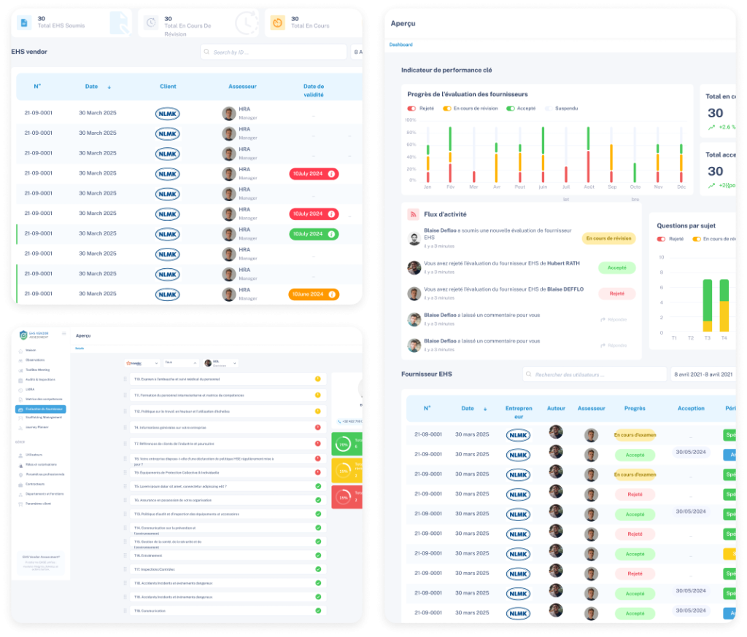Click the Dashboard breadcrumb link under Aperçu

click(400, 44)
